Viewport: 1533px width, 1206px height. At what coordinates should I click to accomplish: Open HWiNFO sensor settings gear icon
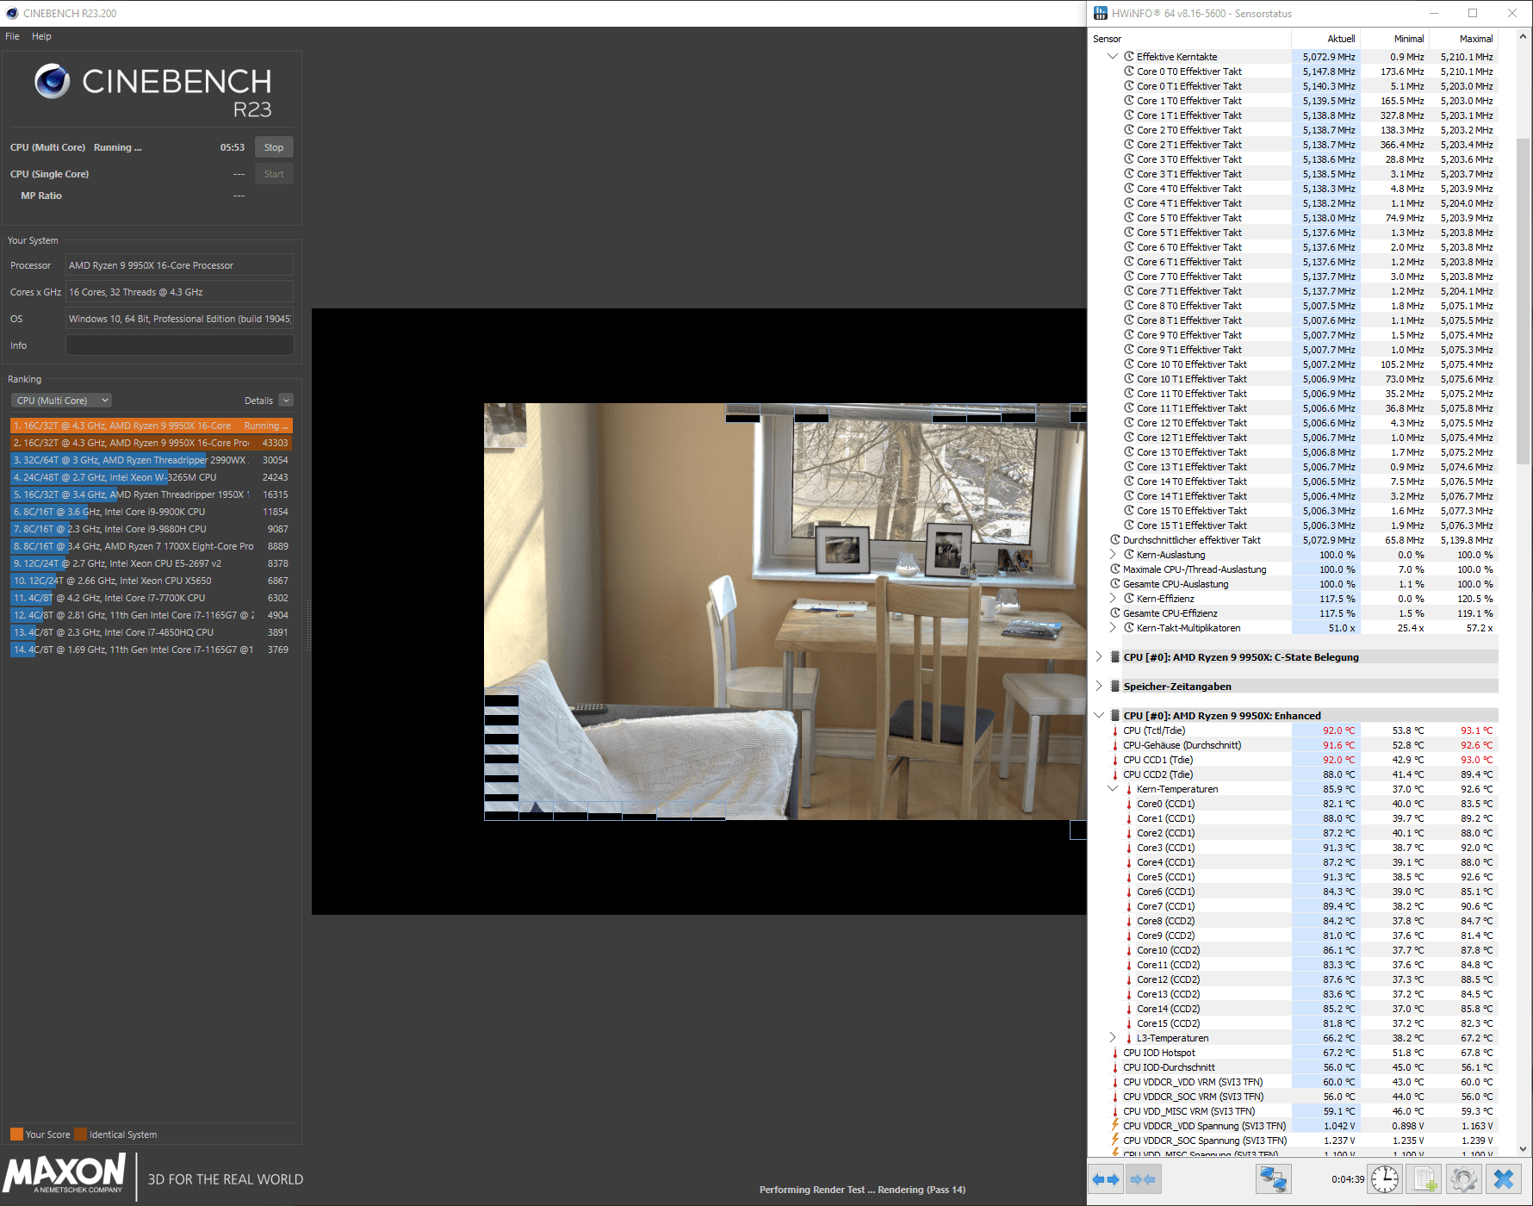click(1464, 1179)
